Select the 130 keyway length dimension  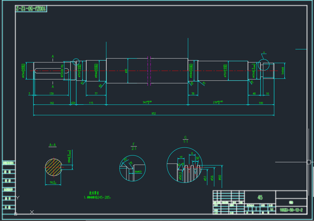52,94
